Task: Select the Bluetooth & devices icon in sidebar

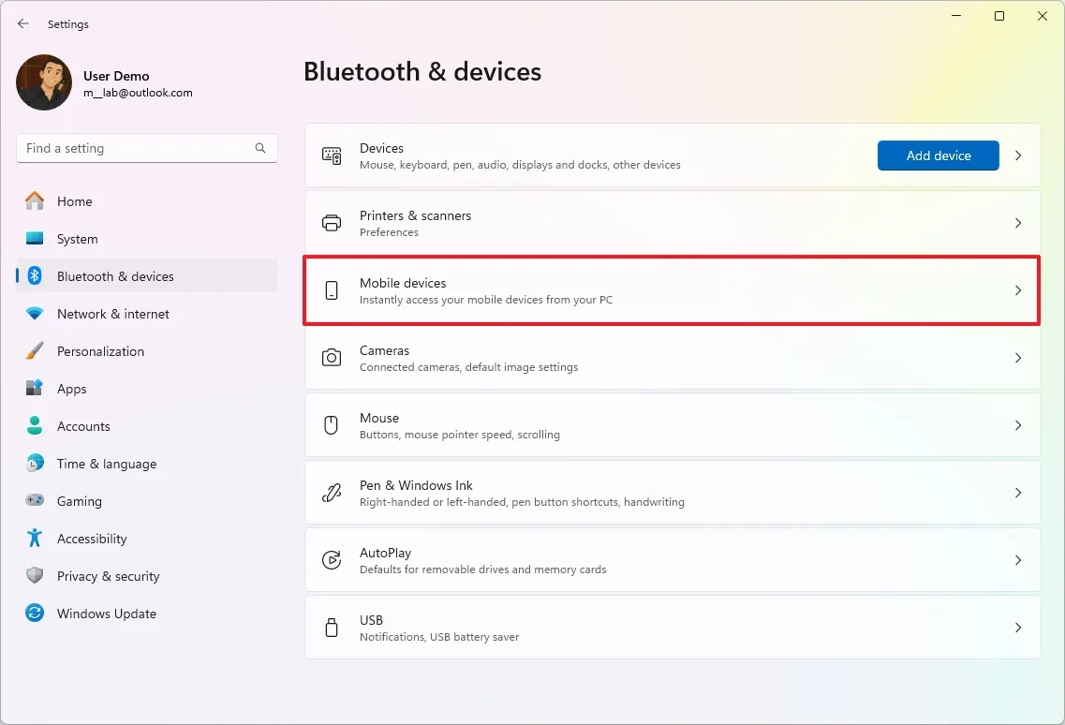Action: tap(35, 276)
